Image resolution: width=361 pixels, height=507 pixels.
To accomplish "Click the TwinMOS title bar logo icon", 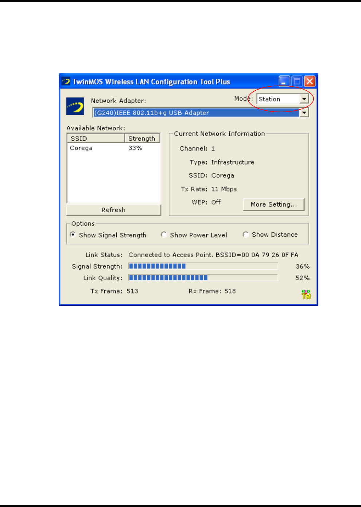I will coord(66,81).
